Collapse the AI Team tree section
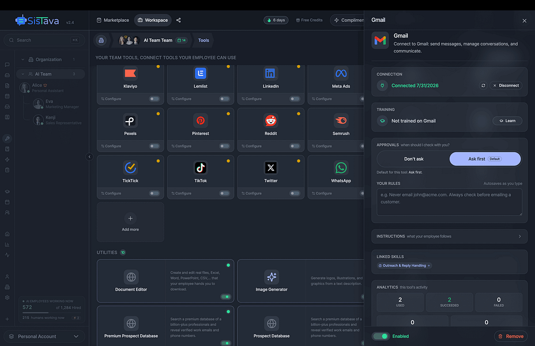The height and width of the screenshot is (346, 535). (23, 74)
